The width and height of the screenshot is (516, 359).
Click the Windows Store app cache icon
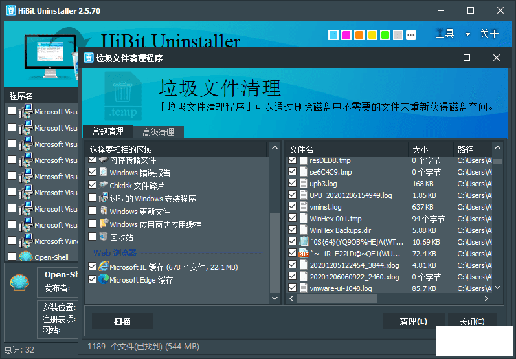[x=103, y=224]
